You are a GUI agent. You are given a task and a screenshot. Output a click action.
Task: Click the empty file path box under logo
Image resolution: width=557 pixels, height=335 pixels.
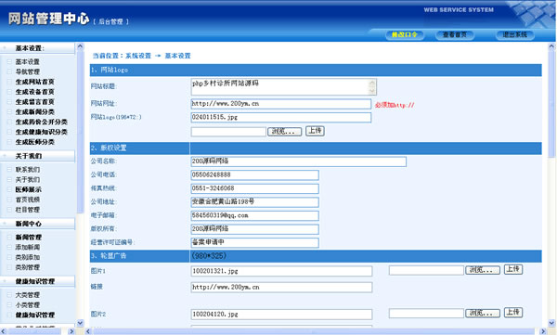[228, 132]
